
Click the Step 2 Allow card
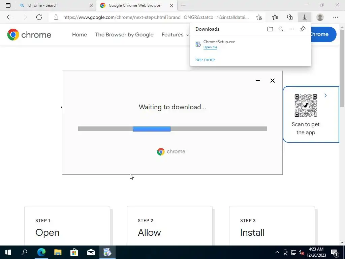click(x=169, y=226)
